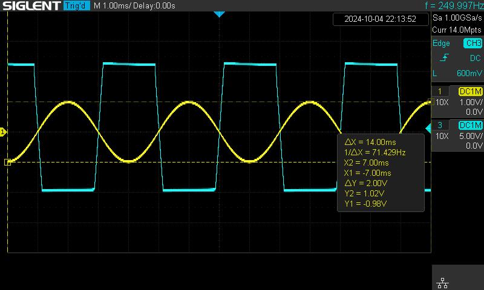Click the cursor measurement ΔX readout box
484x290 pixels.
(381, 173)
